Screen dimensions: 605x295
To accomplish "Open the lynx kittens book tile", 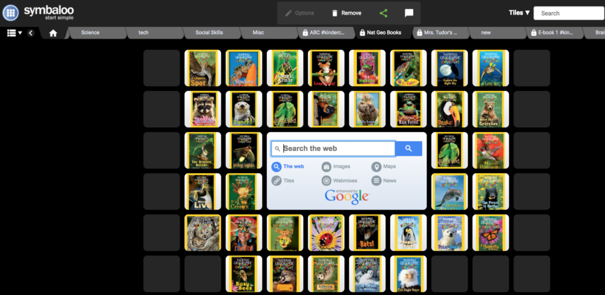I will click(x=203, y=233).
